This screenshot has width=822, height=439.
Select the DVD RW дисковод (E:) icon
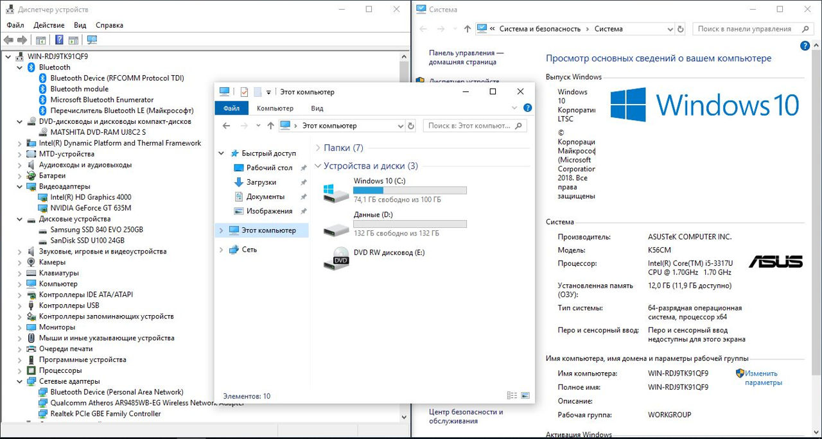tap(336, 257)
